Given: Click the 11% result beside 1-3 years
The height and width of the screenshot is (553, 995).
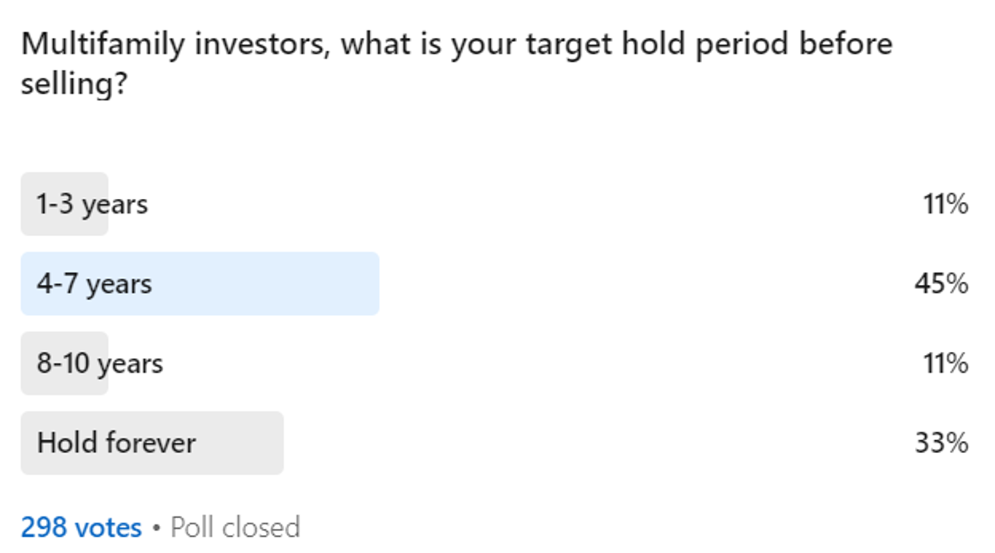Looking at the screenshot, I should point(945,204).
